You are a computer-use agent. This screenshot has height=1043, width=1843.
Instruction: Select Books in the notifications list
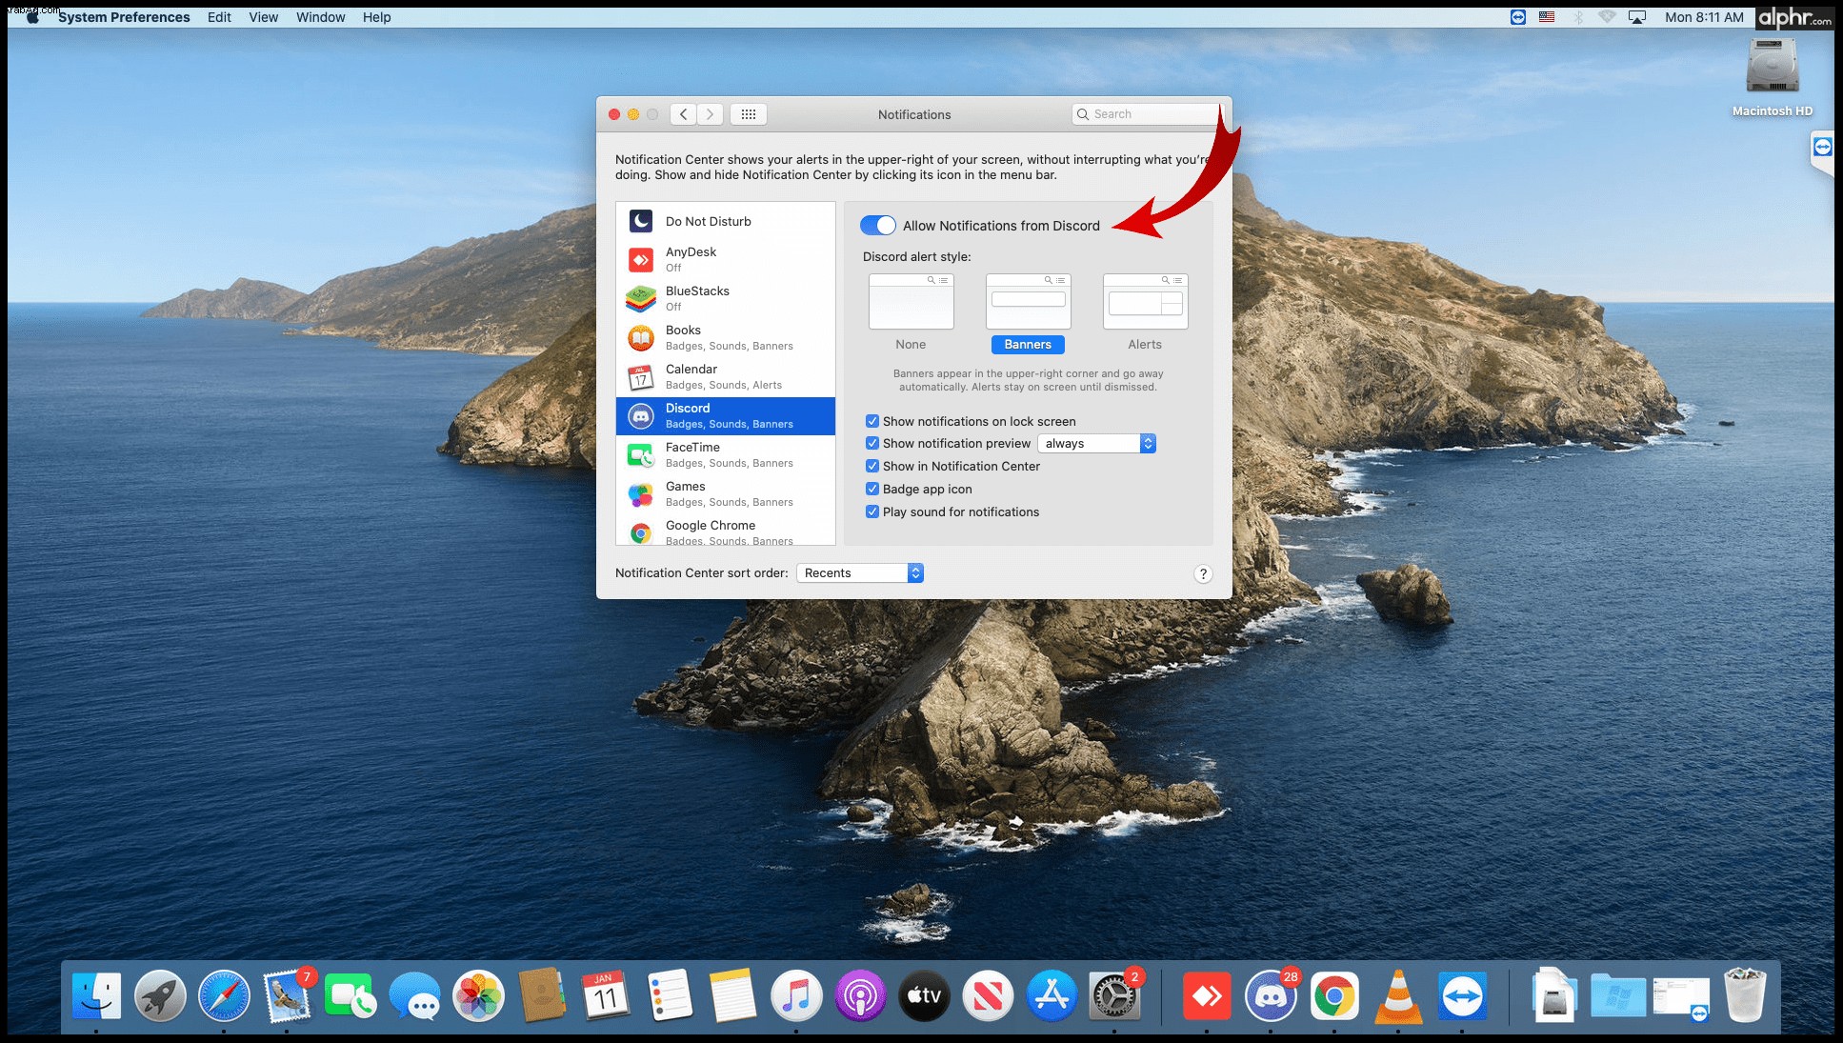[726, 337]
